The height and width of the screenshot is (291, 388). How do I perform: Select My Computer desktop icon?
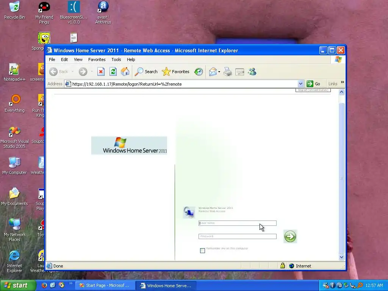coord(14,166)
